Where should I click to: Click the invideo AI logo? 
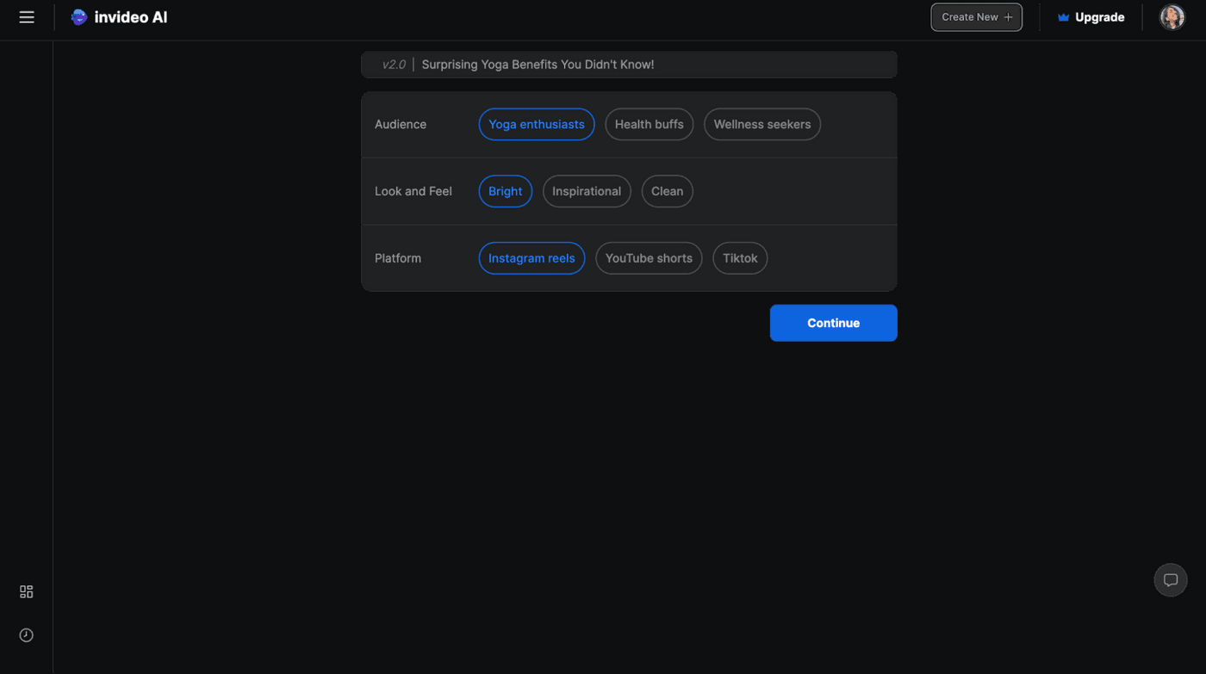119,17
